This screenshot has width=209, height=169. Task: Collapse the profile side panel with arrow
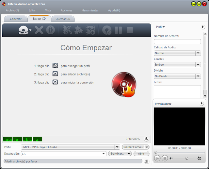tap(203, 27)
